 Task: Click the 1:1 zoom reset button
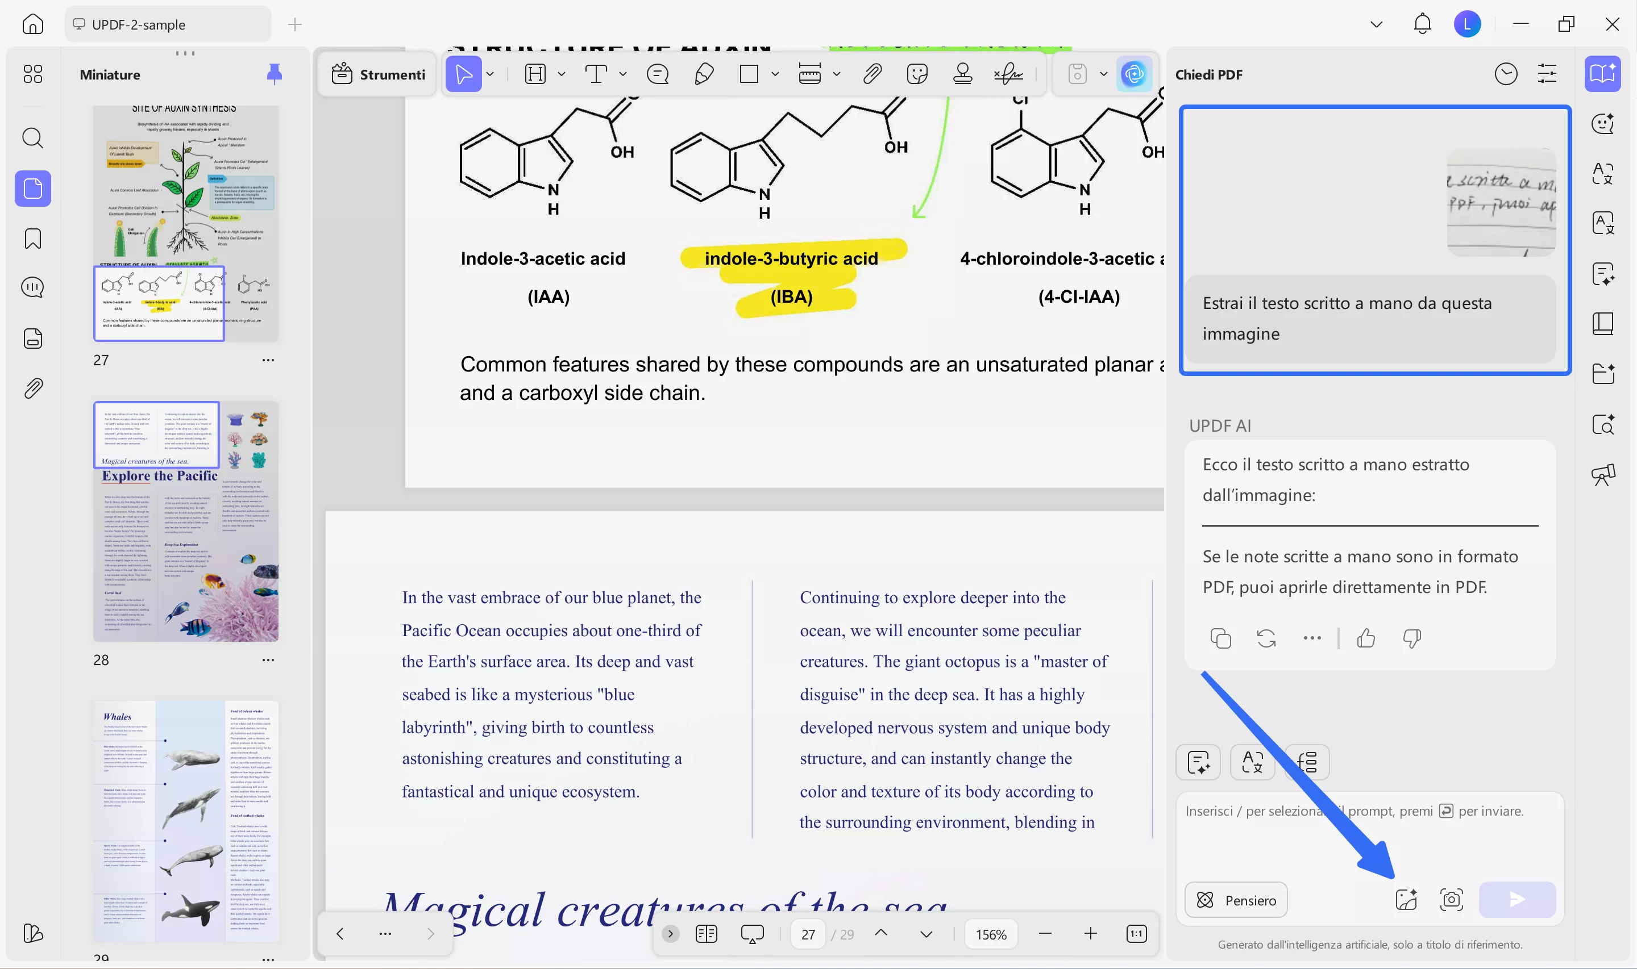click(1136, 934)
